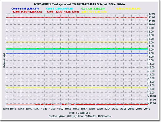161x122 pixels.
Task: Click the MYCOMPUTER Voltage in Volt chart title
Action: [80, 4]
